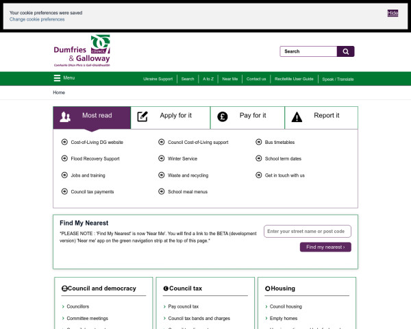
Task: Switch to the Pay for it tab
Action: click(247, 117)
